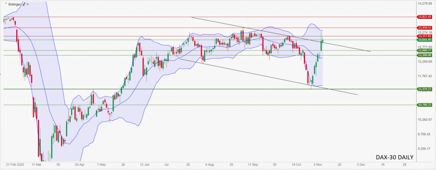Image resolution: width=436 pixels, height=170 pixels.
Task: Select the 13,821.45 red price level tag
Action: [425, 17]
